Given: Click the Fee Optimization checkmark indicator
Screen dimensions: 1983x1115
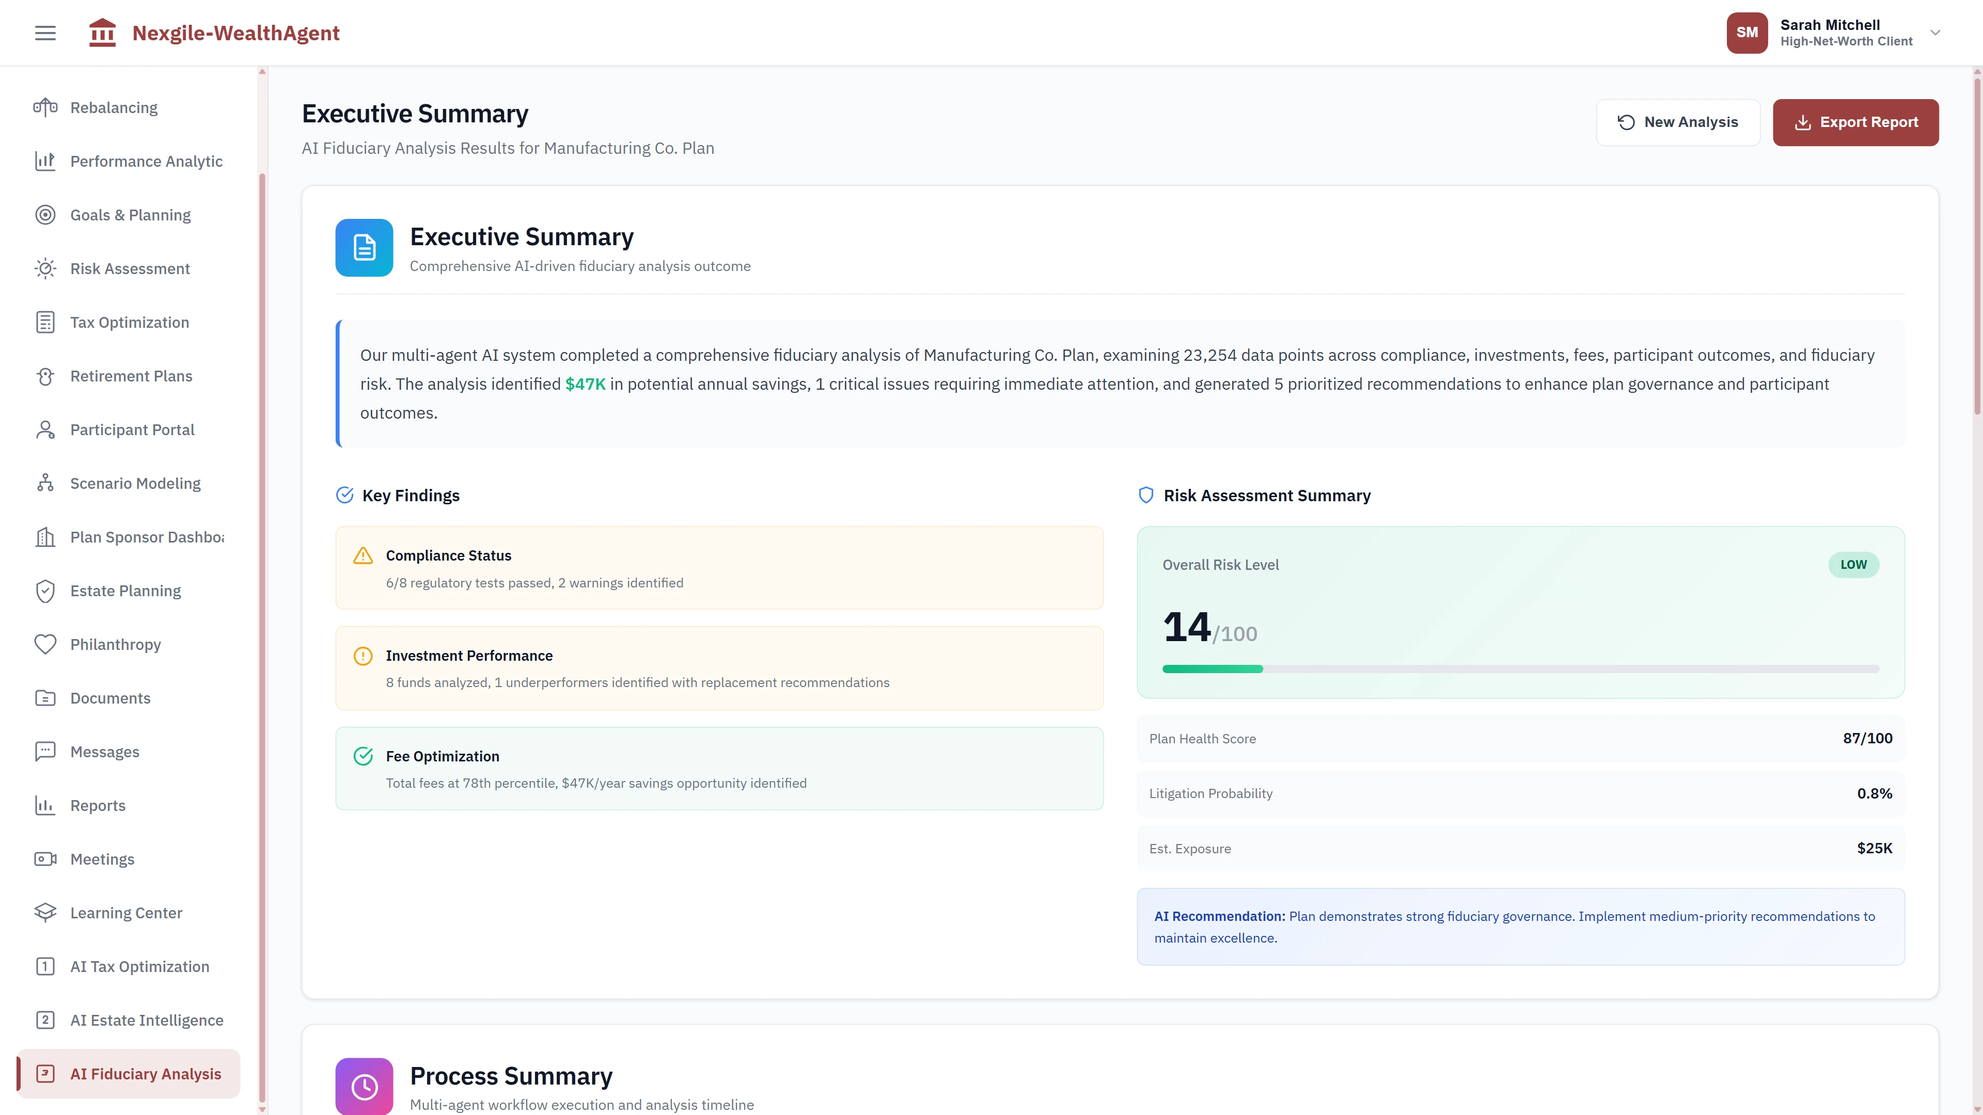Looking at the screenshot, I should click(x=363, y=756).
